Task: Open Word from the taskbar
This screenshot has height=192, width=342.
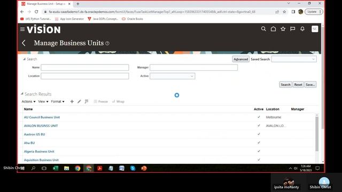Action: click(122, 168)
